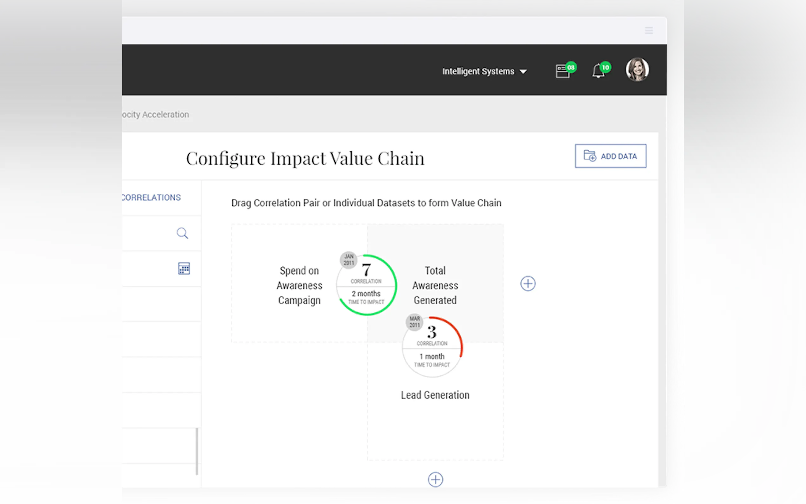Screen dimensions: 806x504
Task: Switch to the CORRELATIONS tab
Action: pos(152,197)
